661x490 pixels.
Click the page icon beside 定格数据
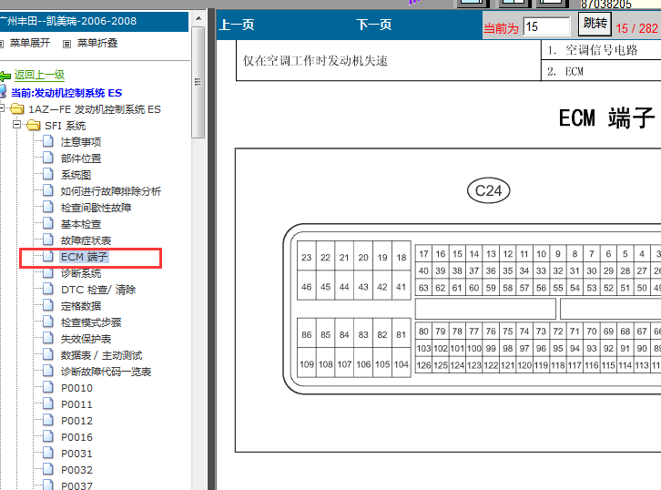[x=48, y=306]
